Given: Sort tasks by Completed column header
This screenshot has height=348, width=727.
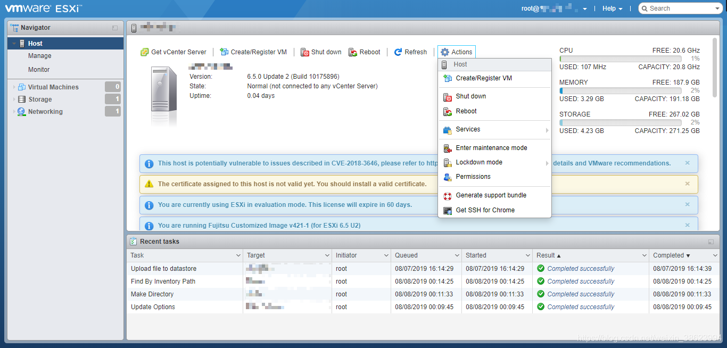Looking at the screenshot, I should tap(684, 255).
